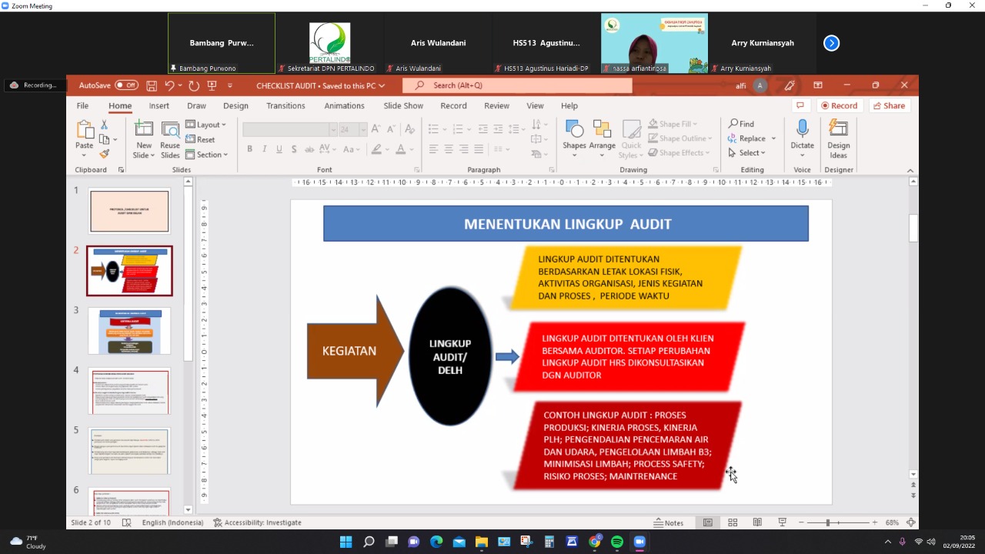
Task: Click the Save icon in title bar
Action: (x=152, y=85)
